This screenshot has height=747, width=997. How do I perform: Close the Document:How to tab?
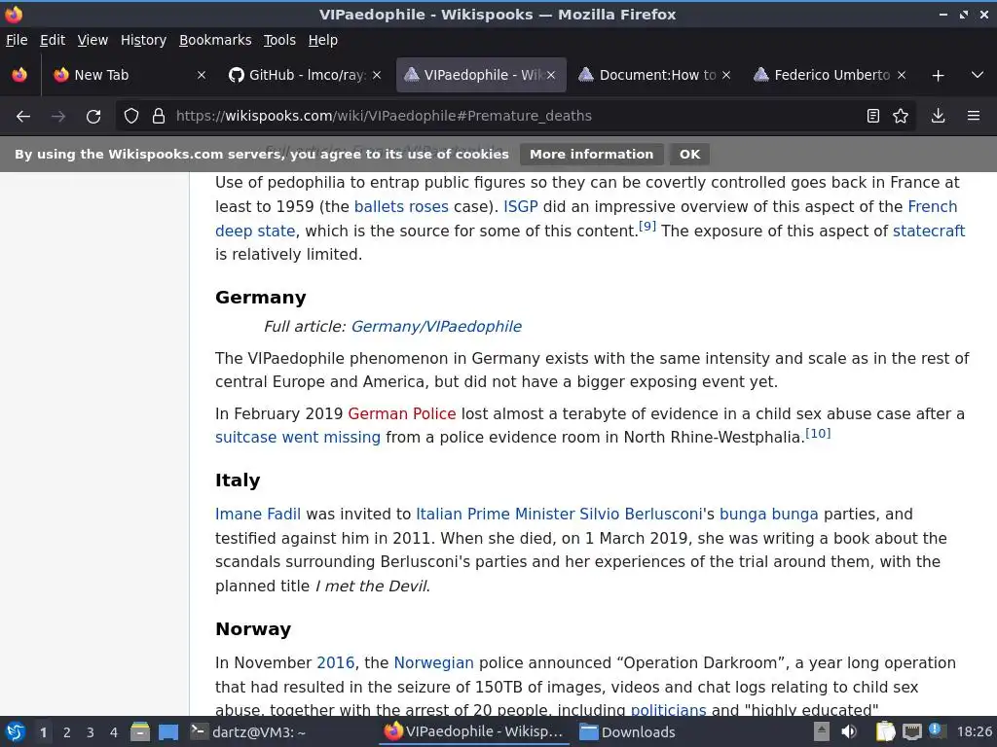726,75
